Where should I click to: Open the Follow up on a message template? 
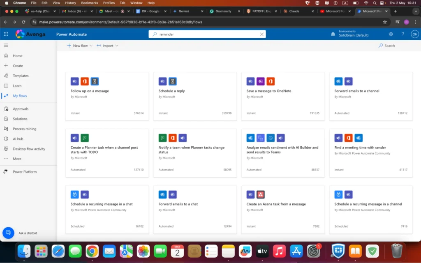(90, 91)
